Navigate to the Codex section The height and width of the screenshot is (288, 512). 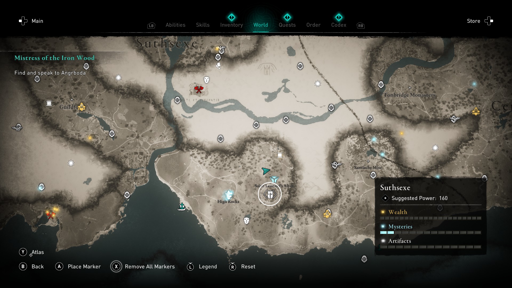338,25
